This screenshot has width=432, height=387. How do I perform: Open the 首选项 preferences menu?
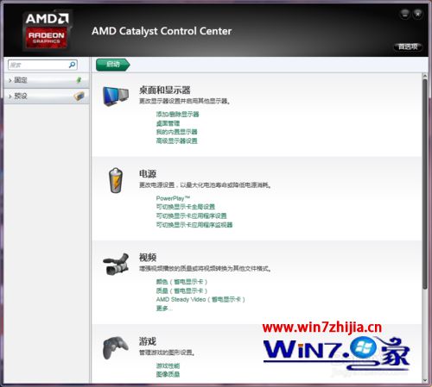coord(408,47)
